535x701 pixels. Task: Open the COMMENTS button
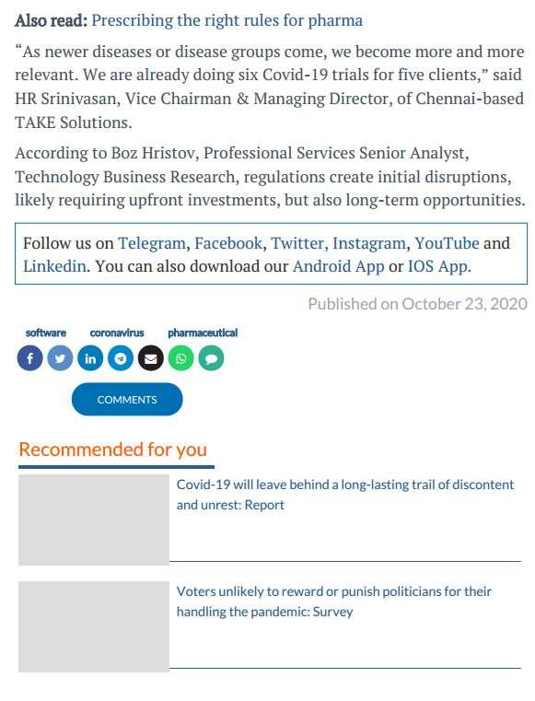tap(127, 399)
